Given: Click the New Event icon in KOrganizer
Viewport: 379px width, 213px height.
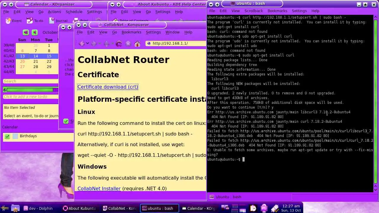Looking at the screenshot, I should tap(8, 21).
